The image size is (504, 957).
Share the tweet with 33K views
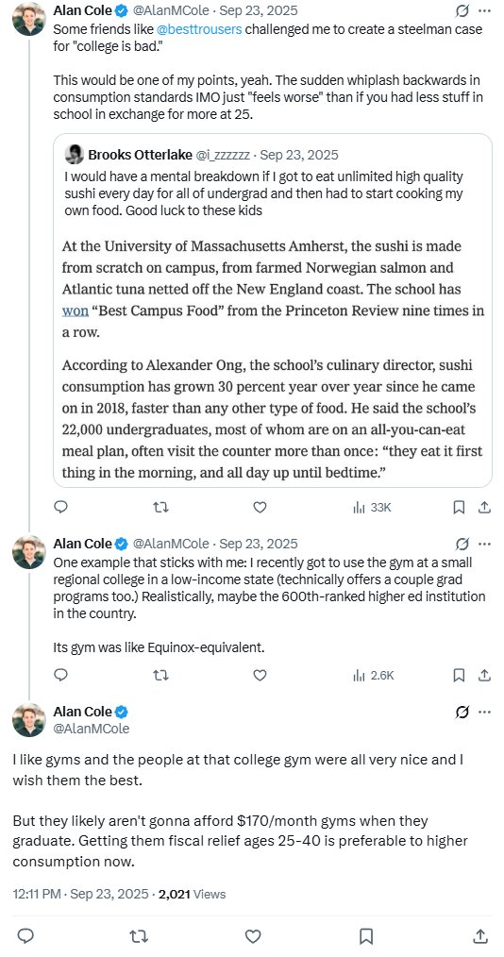click(x=484, y=507)
